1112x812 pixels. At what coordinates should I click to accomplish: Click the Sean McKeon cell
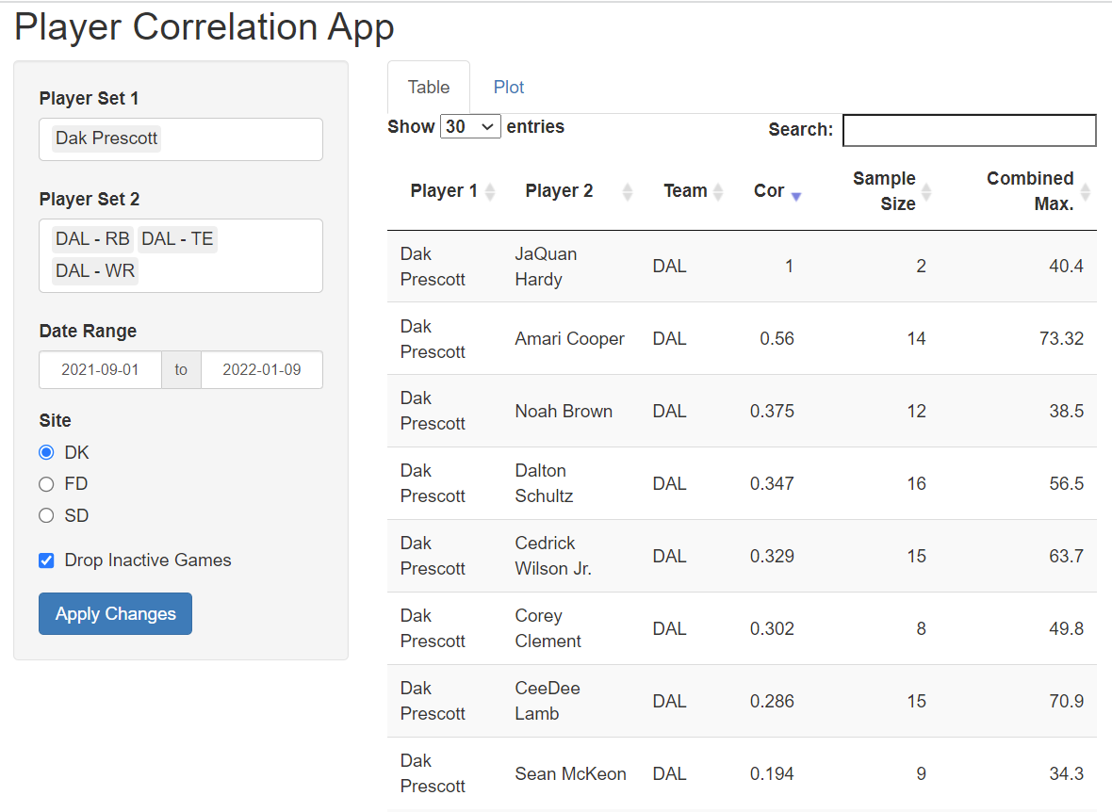click(x=570, y=773)
